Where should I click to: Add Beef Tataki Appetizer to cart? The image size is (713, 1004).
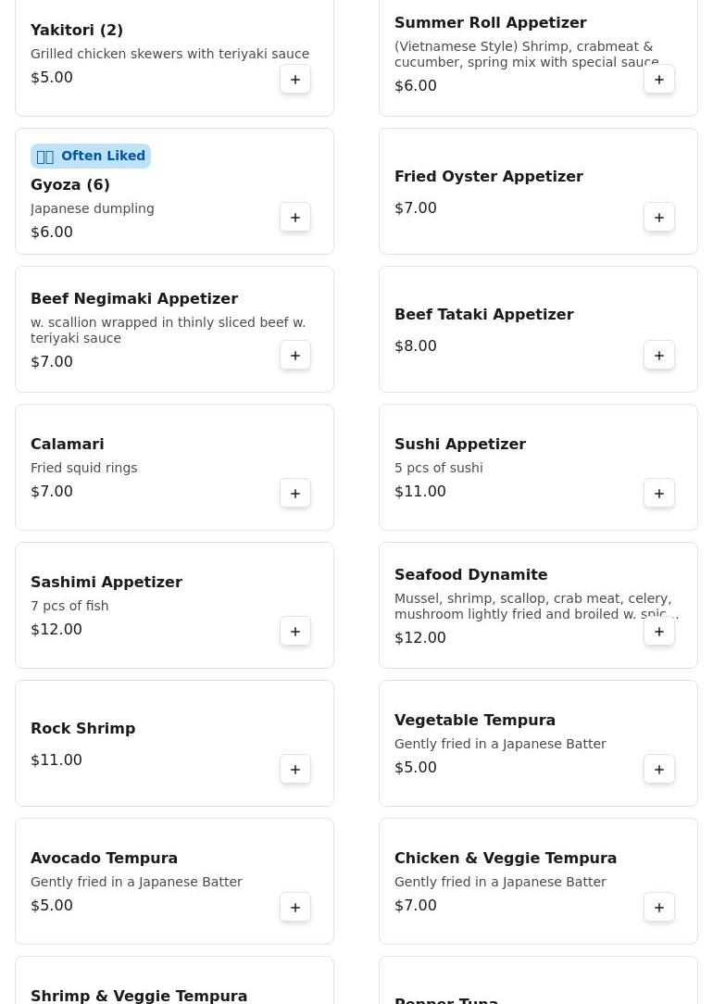point(659,356)
